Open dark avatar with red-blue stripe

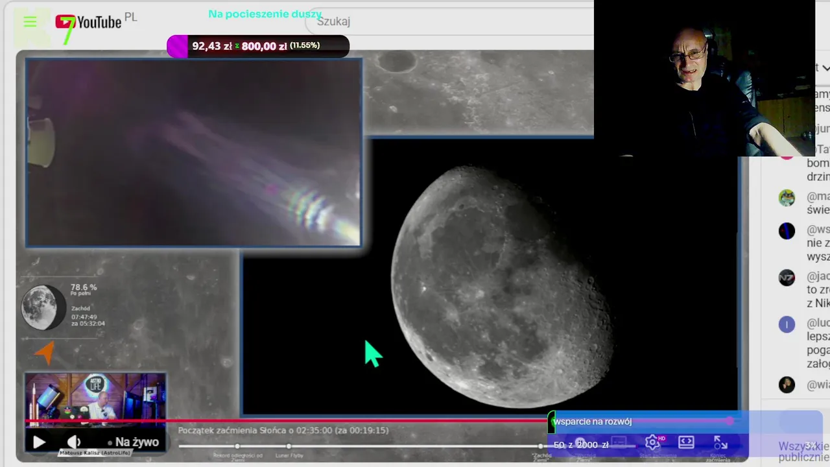pos(787,231)
